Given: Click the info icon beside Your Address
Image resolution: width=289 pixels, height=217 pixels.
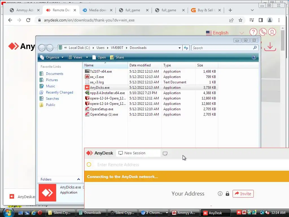Looking at the screenshot, I should click(x=220, y=194).
